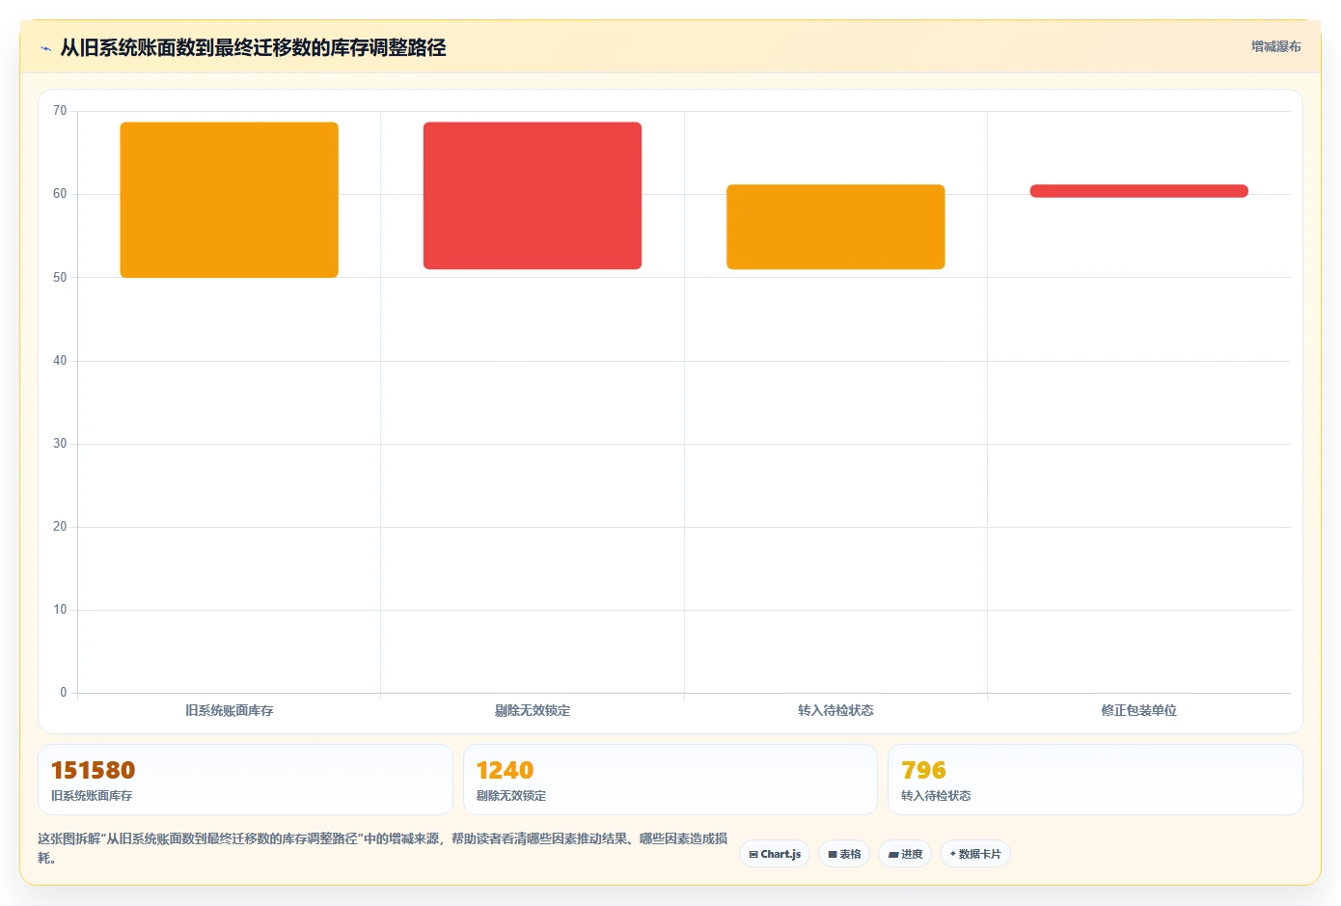Click the orange 转入待检状态 bar
Screen dimensions: 1341x906
coord(835,227)
